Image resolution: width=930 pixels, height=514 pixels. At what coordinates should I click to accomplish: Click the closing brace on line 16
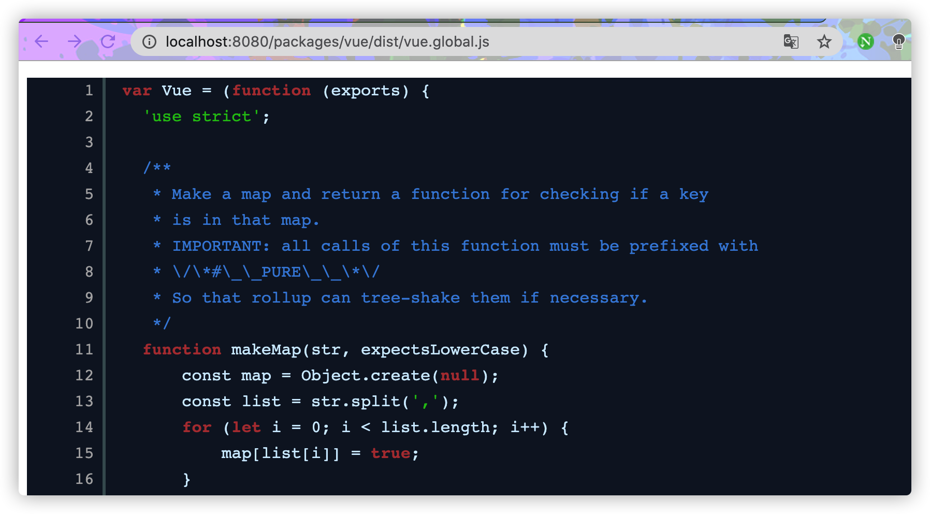pyautogui.click(x=187, y=479)
